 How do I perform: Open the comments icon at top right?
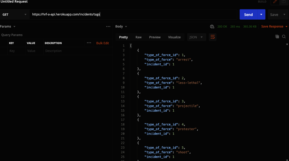[x=284, y=2]
